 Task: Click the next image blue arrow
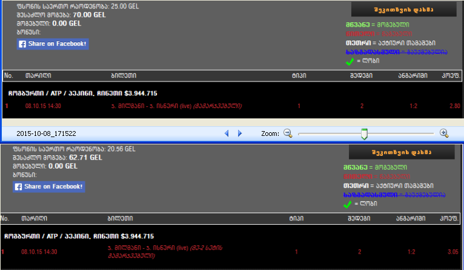point(240,133)
